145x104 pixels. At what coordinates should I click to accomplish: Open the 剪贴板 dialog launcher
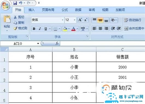(x=27, y=36)
